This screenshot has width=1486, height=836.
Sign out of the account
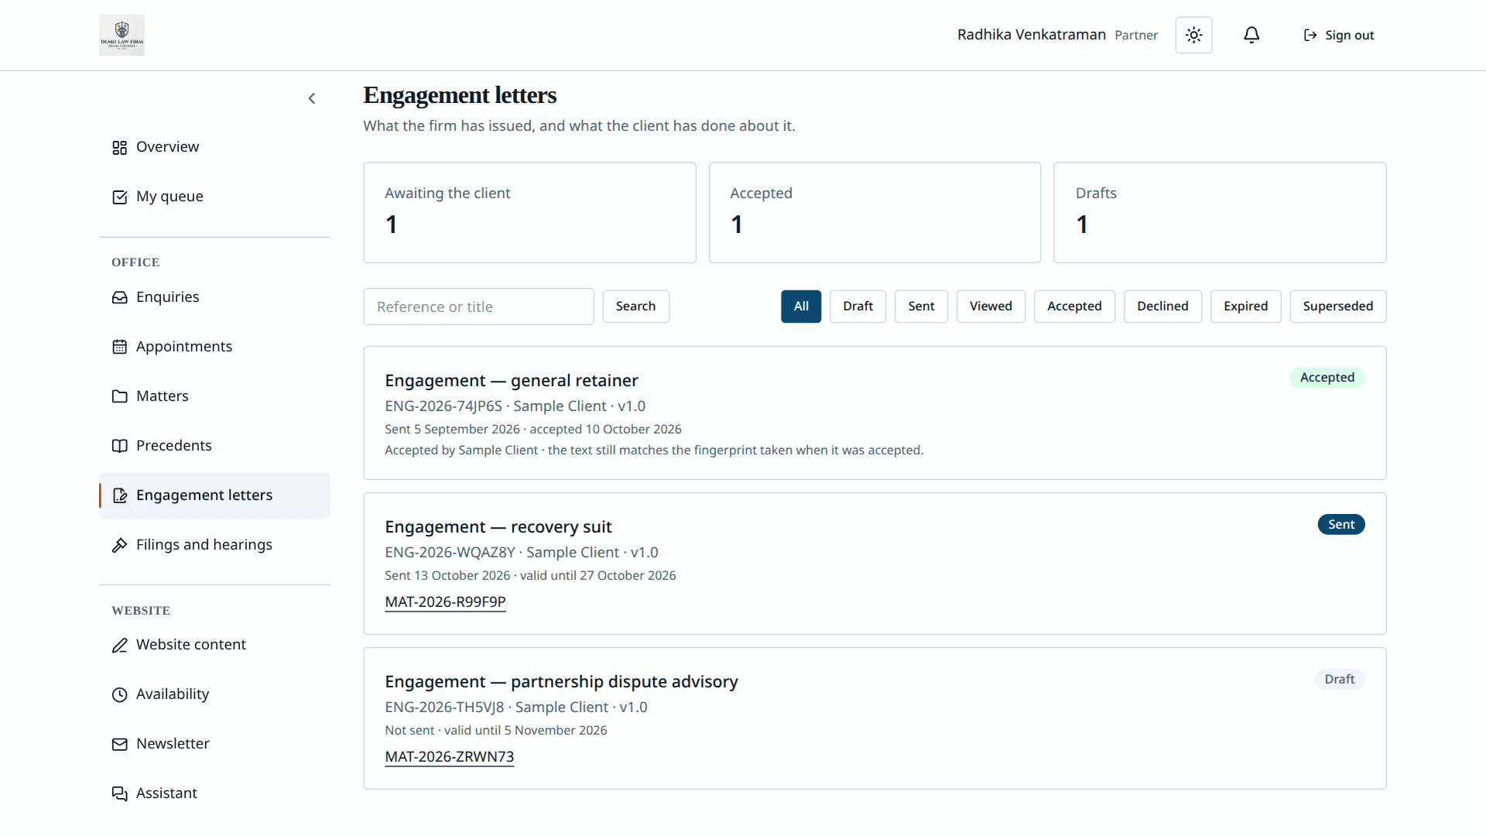point(1339,35)
